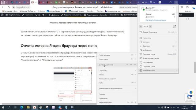Click Добавить in WordPress admin bar
Screen dimensions: 196x110
pos(54,15)
